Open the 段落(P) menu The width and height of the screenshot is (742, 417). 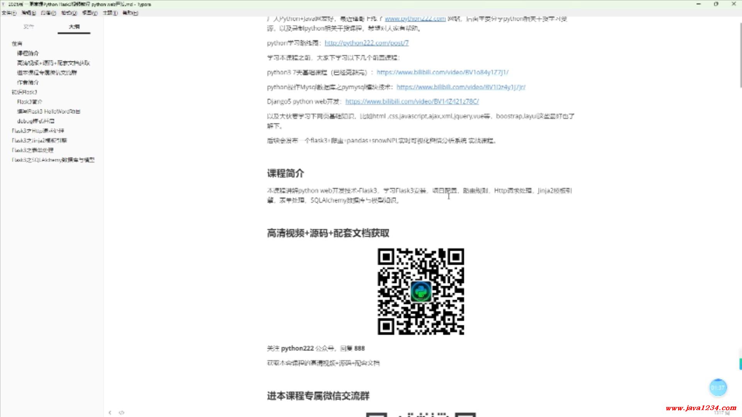click(48, 13)
